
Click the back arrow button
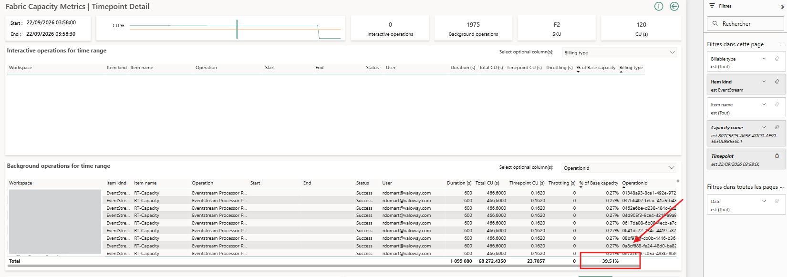coord(674,6)
